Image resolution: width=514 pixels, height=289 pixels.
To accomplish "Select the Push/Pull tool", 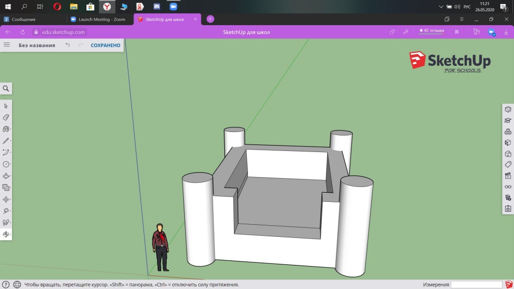I will pyautogui.click(x=6, y=176).
